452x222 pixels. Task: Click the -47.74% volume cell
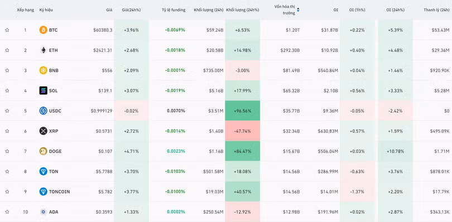point(242,131)
